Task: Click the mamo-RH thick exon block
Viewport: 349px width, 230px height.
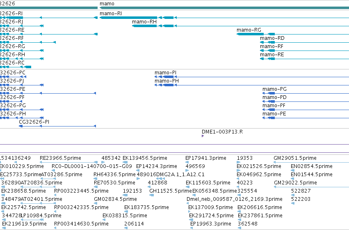Action: (x=145, y=26)
